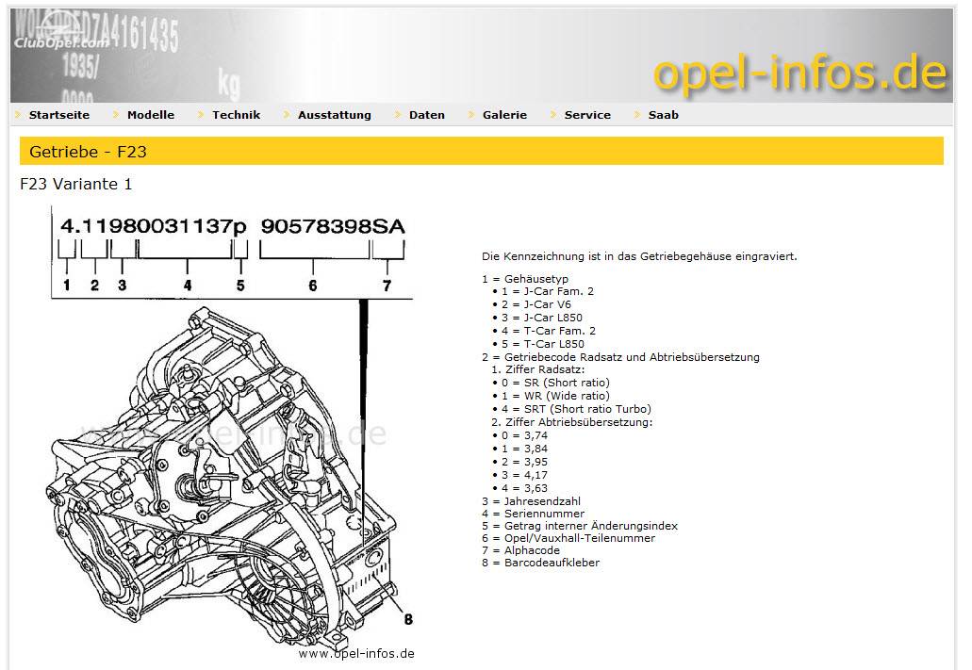The width and height of the screenshot is (972, 670).
Task: Click the entry "4 = T-Car Fam. 2"
Action: click(549, 331)
